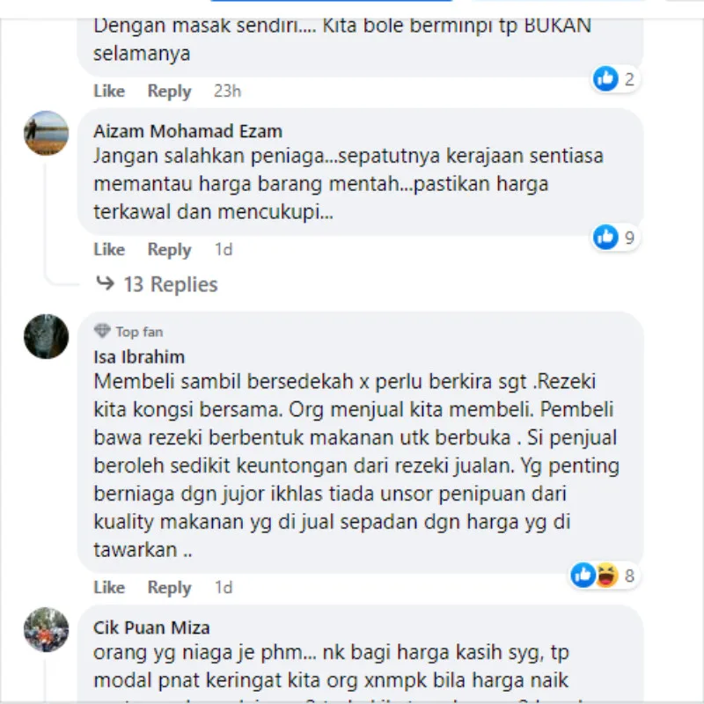Screen dimensions: 704x704
Task: Open Aizam Mohamad Ezam's profile picture
Action: (47, 133)
